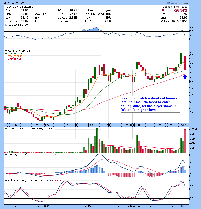Click the SCTR (Mid) value 96.6
The image size is (201, 209).
tap(108, 21)
